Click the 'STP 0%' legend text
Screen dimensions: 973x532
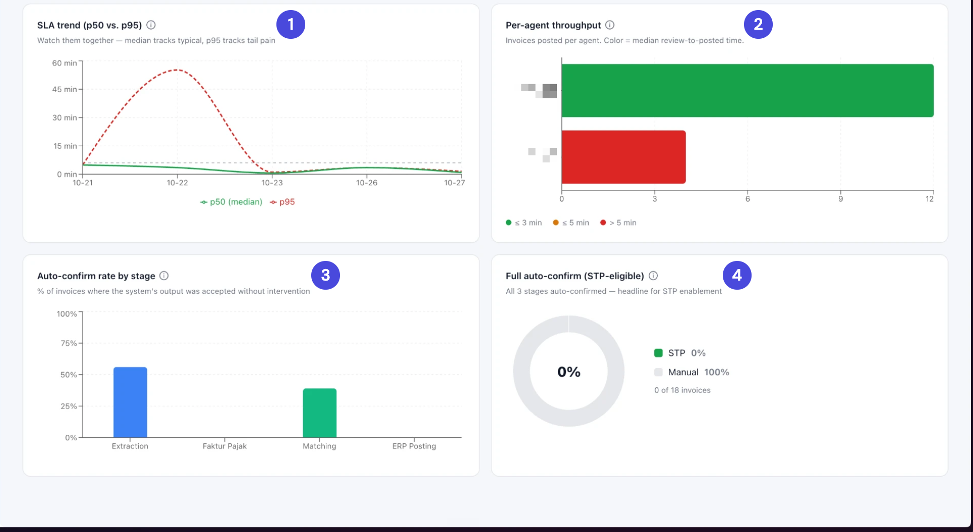[687, 353]
